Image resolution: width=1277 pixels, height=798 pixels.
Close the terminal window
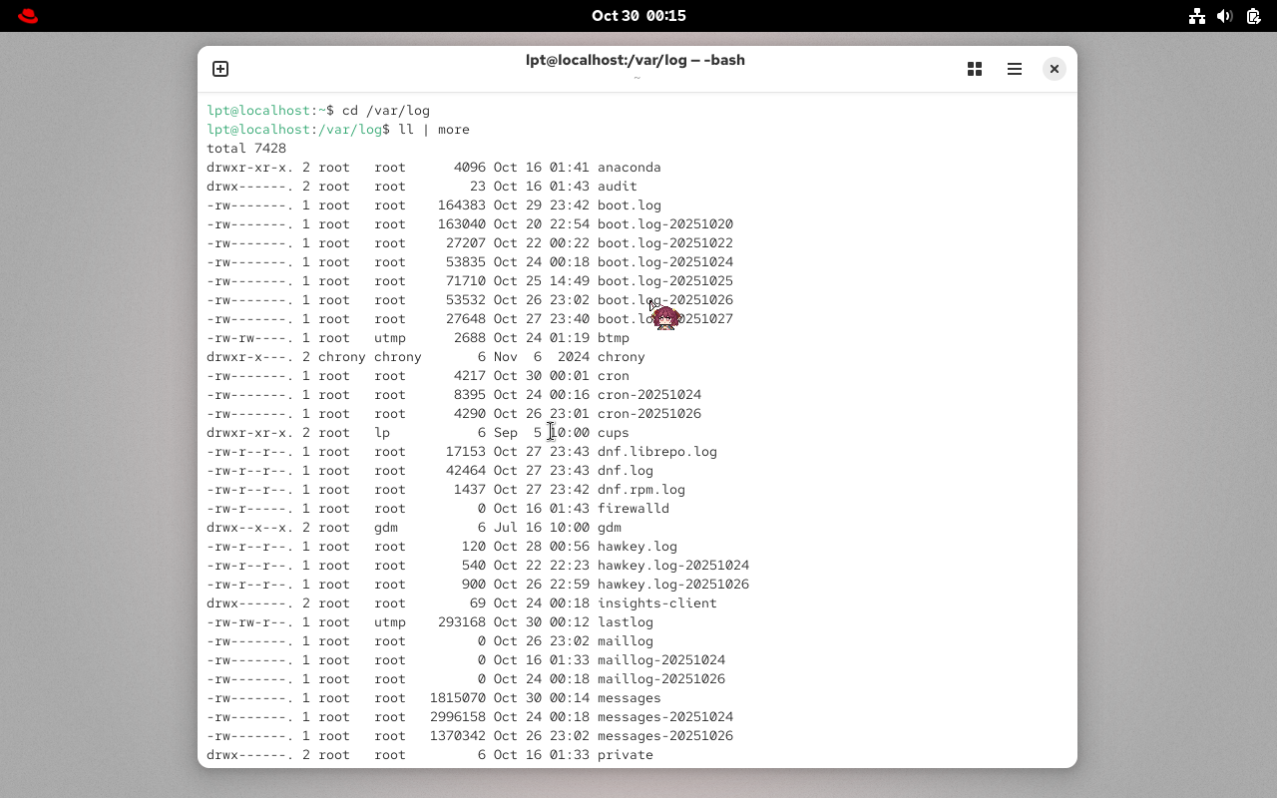point(1055,69)
